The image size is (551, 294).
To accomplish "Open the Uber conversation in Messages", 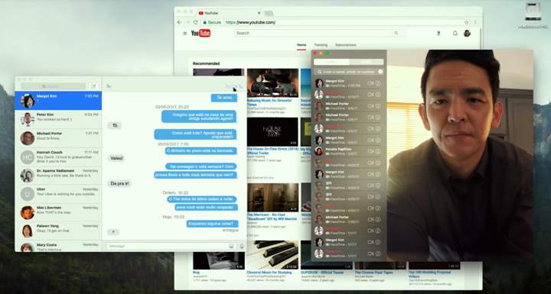I will (58, 194).
